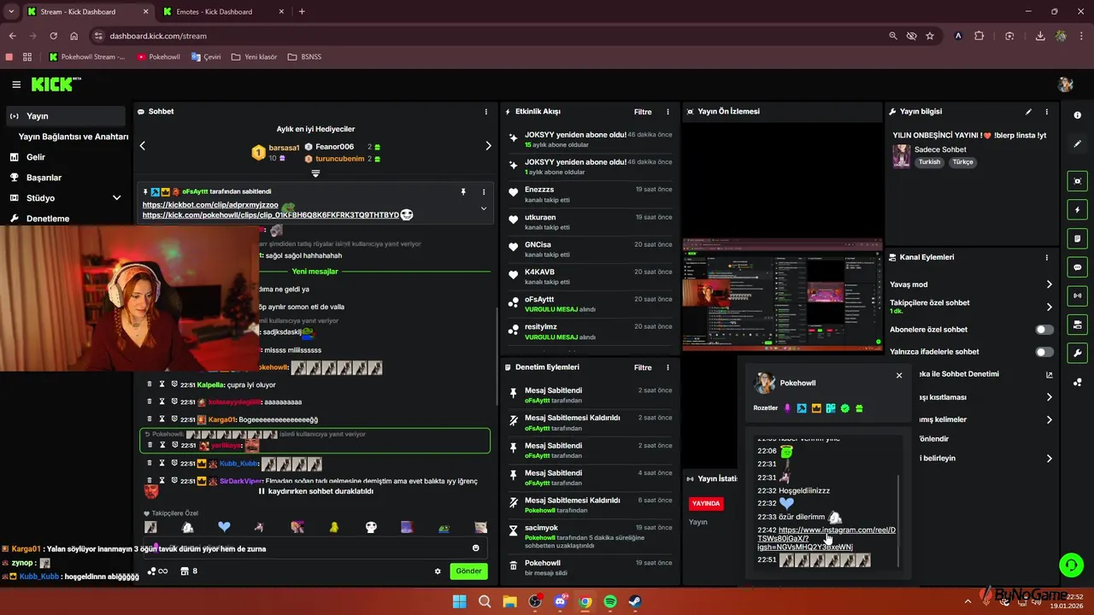Open Discord from the taskbar
This screenshot has height=615, width=1094.
tap(560, 602)
